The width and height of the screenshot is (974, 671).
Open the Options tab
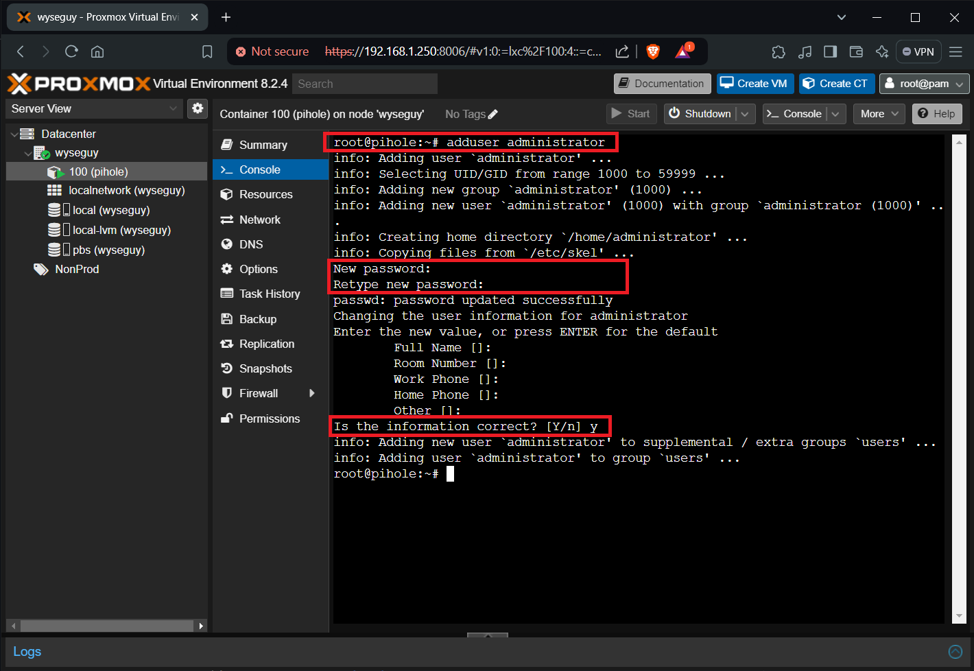coord(271,269)
